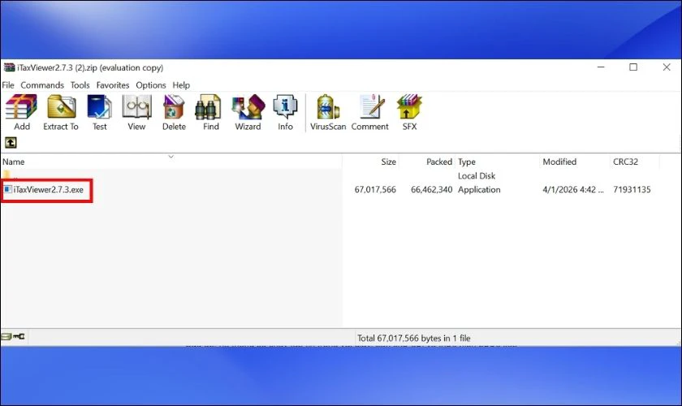Screen dimensions: 682x406
Task: Show archive Info
Action: [285, 112]
